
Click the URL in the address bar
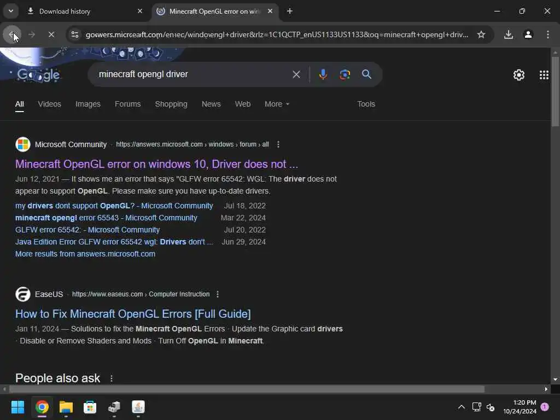pyautogui.click(x=277, y=34)
